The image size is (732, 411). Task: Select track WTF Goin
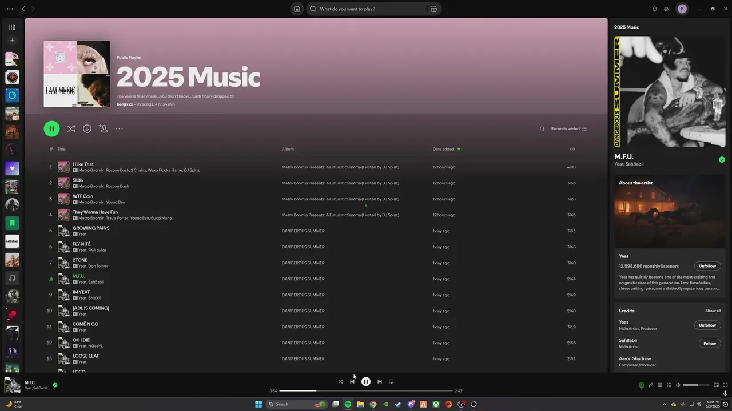83,196
